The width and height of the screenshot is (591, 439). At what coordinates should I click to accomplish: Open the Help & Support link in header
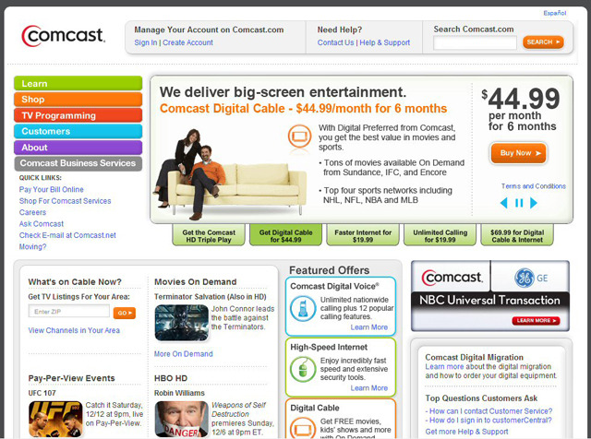(x=384, y=42)
